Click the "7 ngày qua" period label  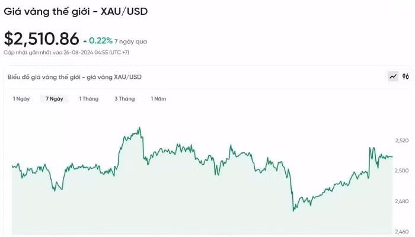[130, 41]
